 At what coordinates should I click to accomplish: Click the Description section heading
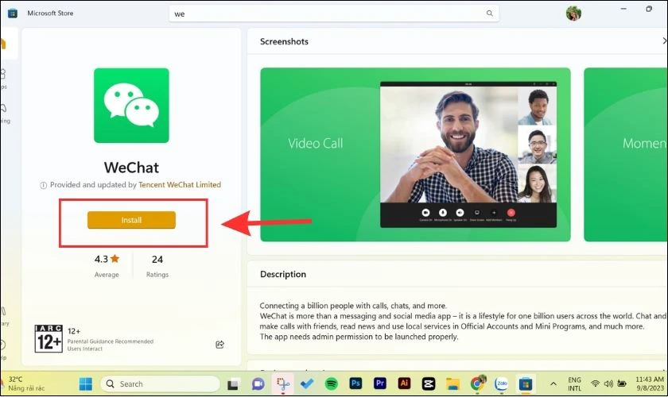(x=283, y=275)
